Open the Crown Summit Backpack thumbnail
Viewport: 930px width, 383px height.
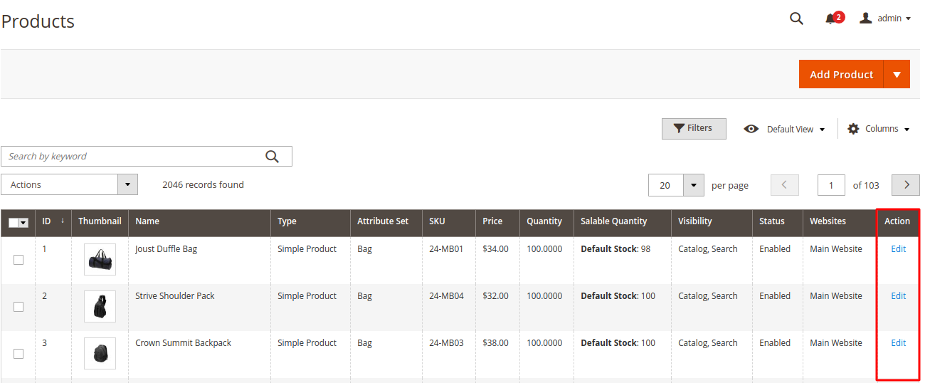pos(100,354)
